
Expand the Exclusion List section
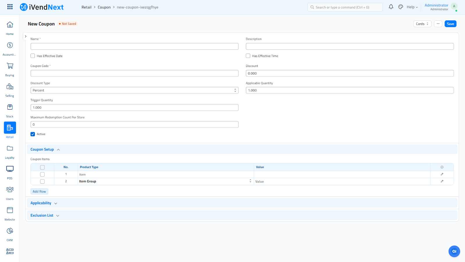point(44,215)
